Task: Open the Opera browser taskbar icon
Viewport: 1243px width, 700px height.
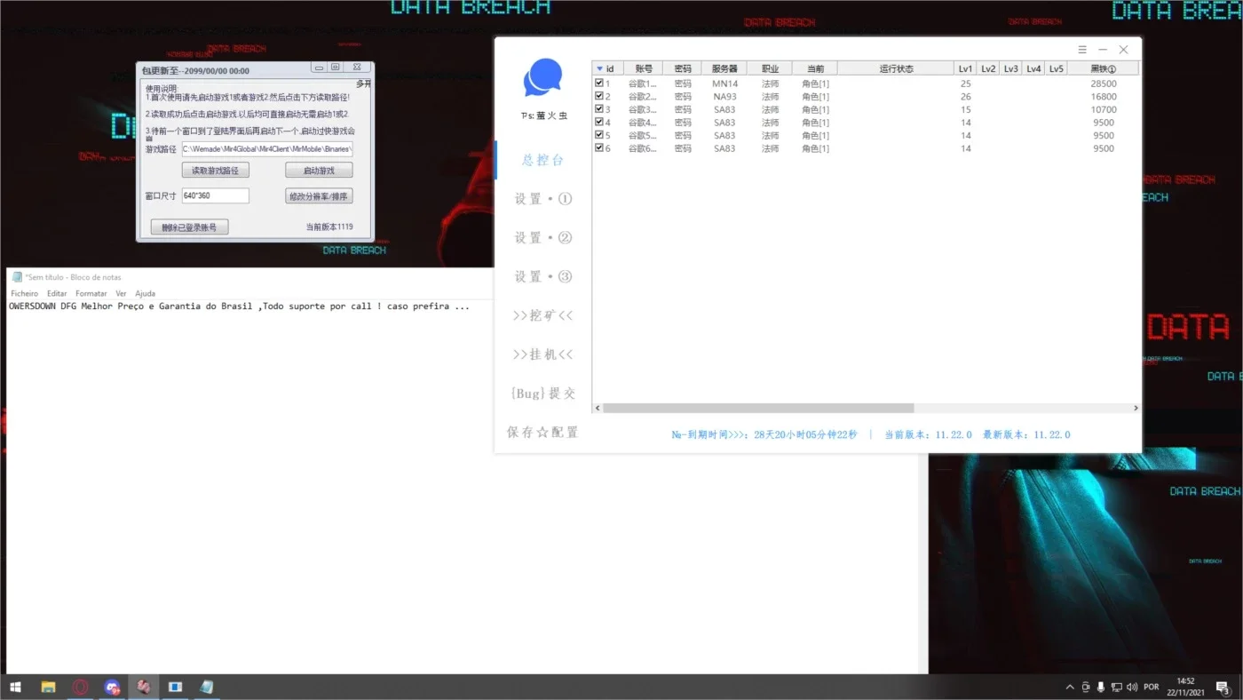Action: pyautogui.click(x=80, y=687)
